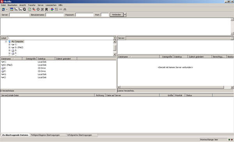
Task: Open the Hilfe menu
Action: 60,5
